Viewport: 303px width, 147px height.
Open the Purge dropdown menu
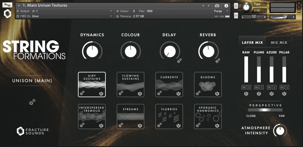pos(221,11)
